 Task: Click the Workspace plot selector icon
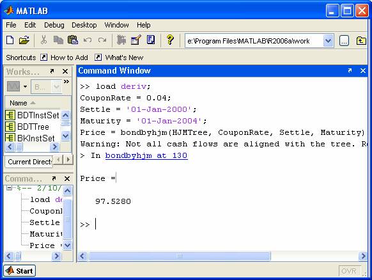coord(13,86)
